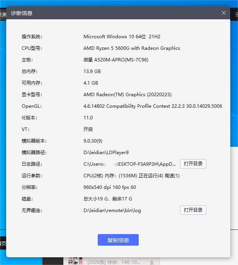The height and width of the screenshot is (265, 238).
Task: Click the 微星 A520M-APRO motherboard value
Action: pos(116,60)
